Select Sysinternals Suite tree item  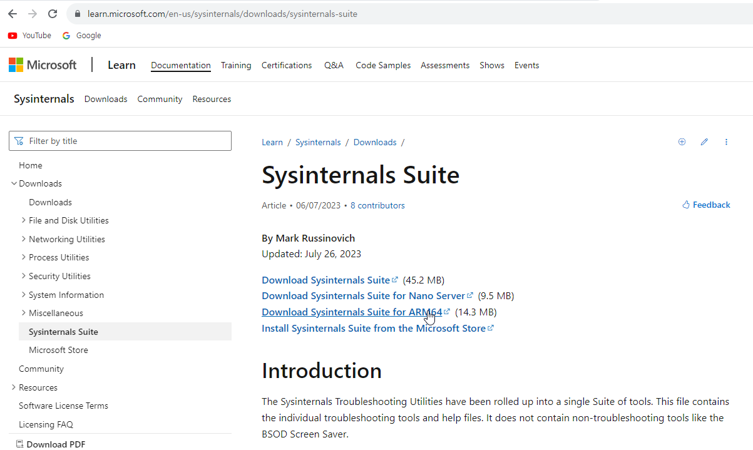click(x=125, y=332)
